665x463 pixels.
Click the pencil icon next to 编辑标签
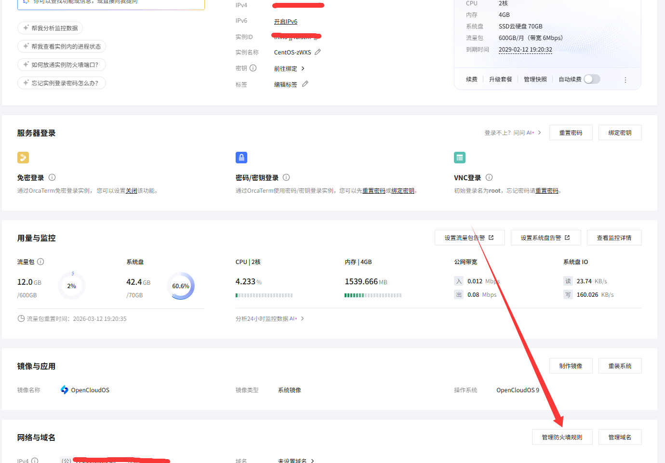point(306,84)
